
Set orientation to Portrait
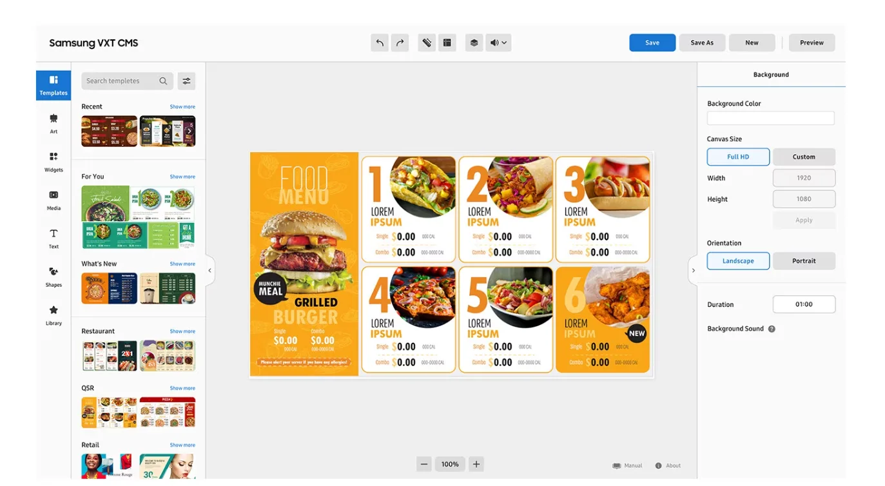tap(804, 261)
